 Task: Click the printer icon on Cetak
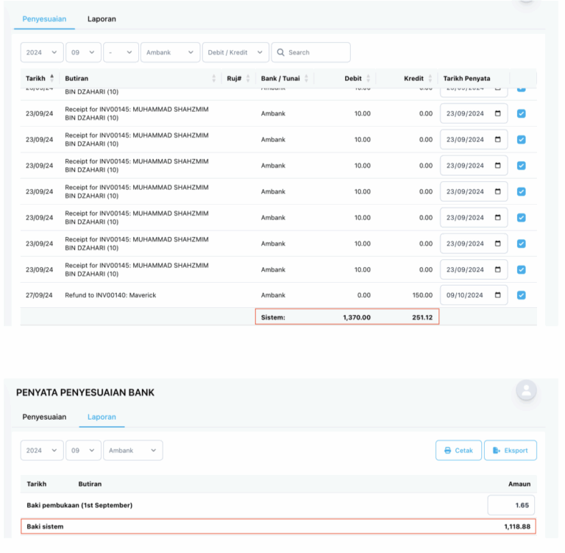[x=447, y=450]
